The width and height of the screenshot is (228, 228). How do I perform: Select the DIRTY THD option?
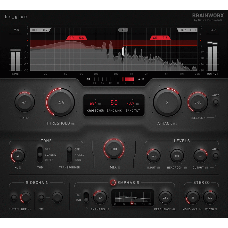[49, 160]
